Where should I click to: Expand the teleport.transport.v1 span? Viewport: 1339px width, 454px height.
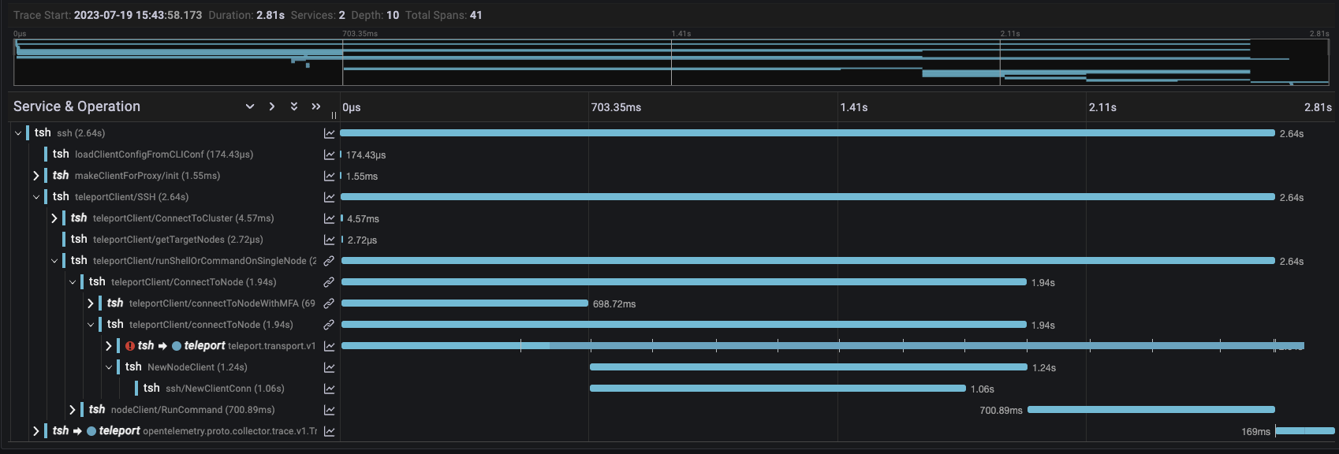[109, 346]
